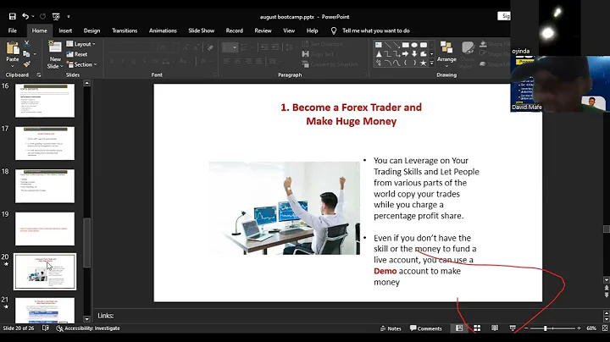Image resolution: width=610 pixels, height=342 pixels.
Task: Click the red word Demo on slide
Action: point(385,271)
